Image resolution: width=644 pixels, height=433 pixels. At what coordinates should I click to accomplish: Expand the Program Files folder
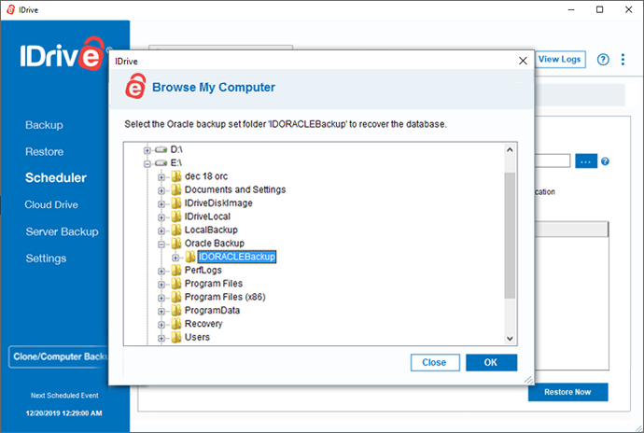(161, 285)
